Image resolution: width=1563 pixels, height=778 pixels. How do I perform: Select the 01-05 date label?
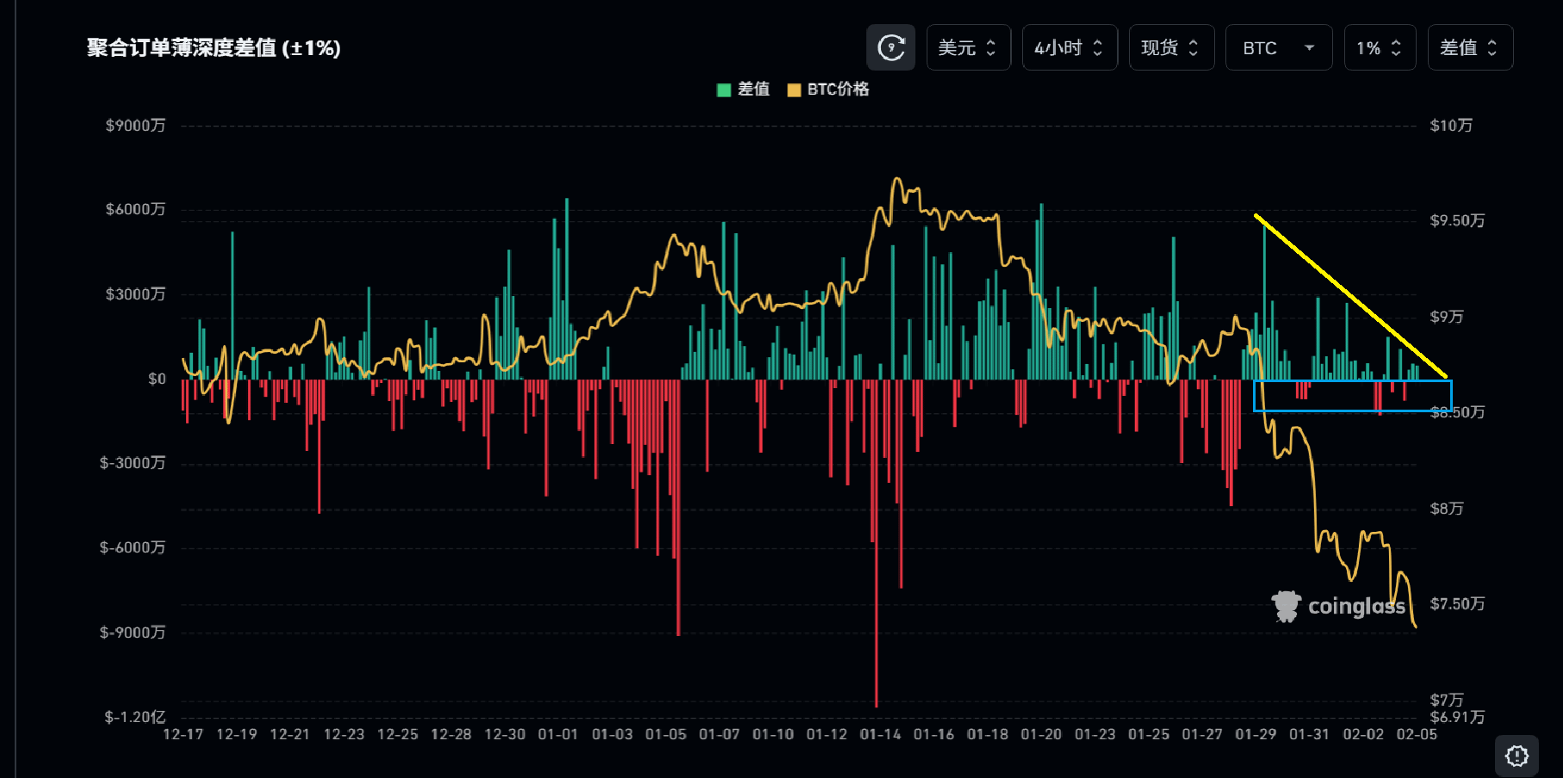click(666, 734)
